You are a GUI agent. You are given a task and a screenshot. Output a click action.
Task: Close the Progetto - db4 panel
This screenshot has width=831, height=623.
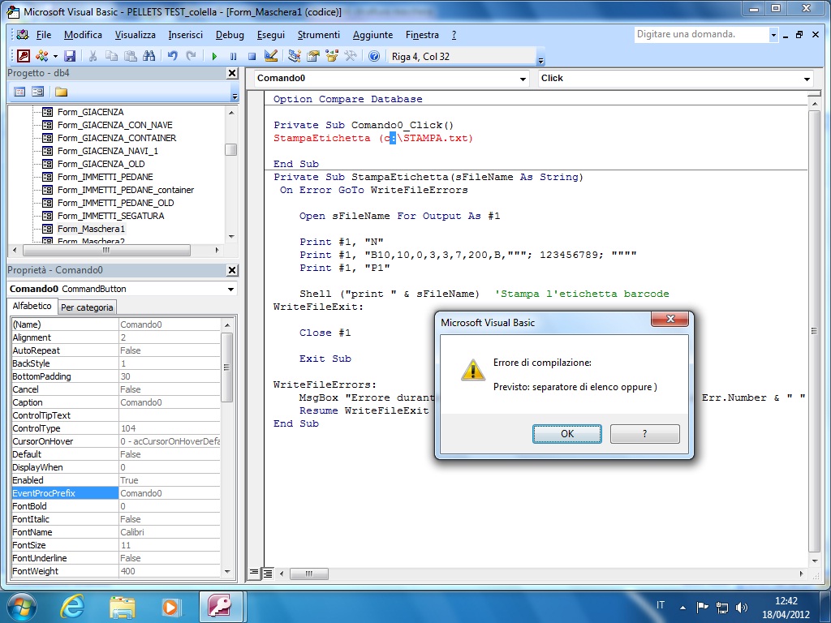click(x=232, y=73)
